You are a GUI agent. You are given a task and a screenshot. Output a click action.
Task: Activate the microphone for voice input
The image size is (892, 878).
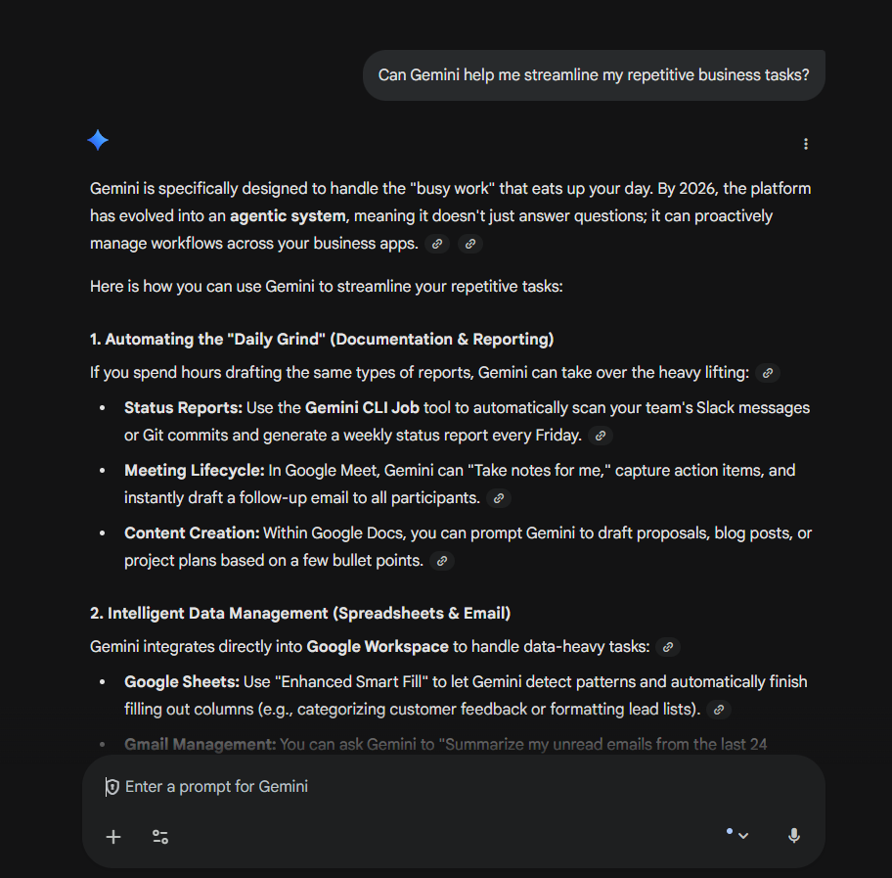pos(793,835)
